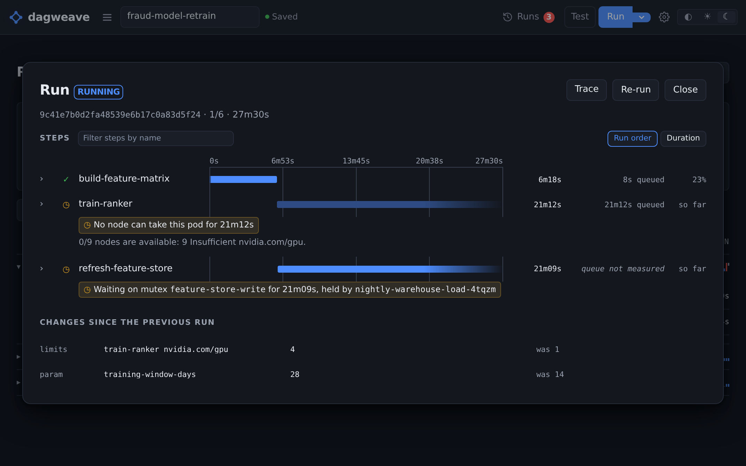
Task: Click the 'train-ranker nvidia.com/gpu' change row
Action: coord(373,349)
